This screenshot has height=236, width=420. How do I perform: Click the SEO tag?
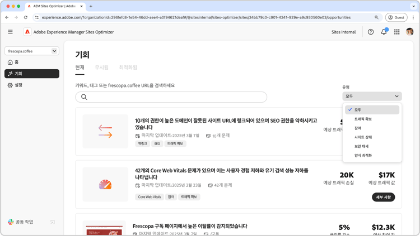(x=157, y=143)
